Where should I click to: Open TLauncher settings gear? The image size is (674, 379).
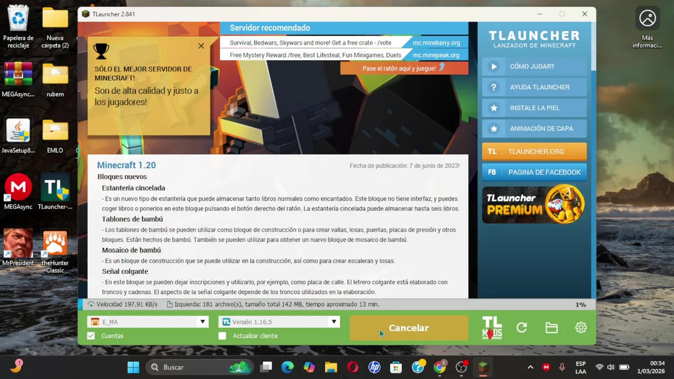coord(581,328)
